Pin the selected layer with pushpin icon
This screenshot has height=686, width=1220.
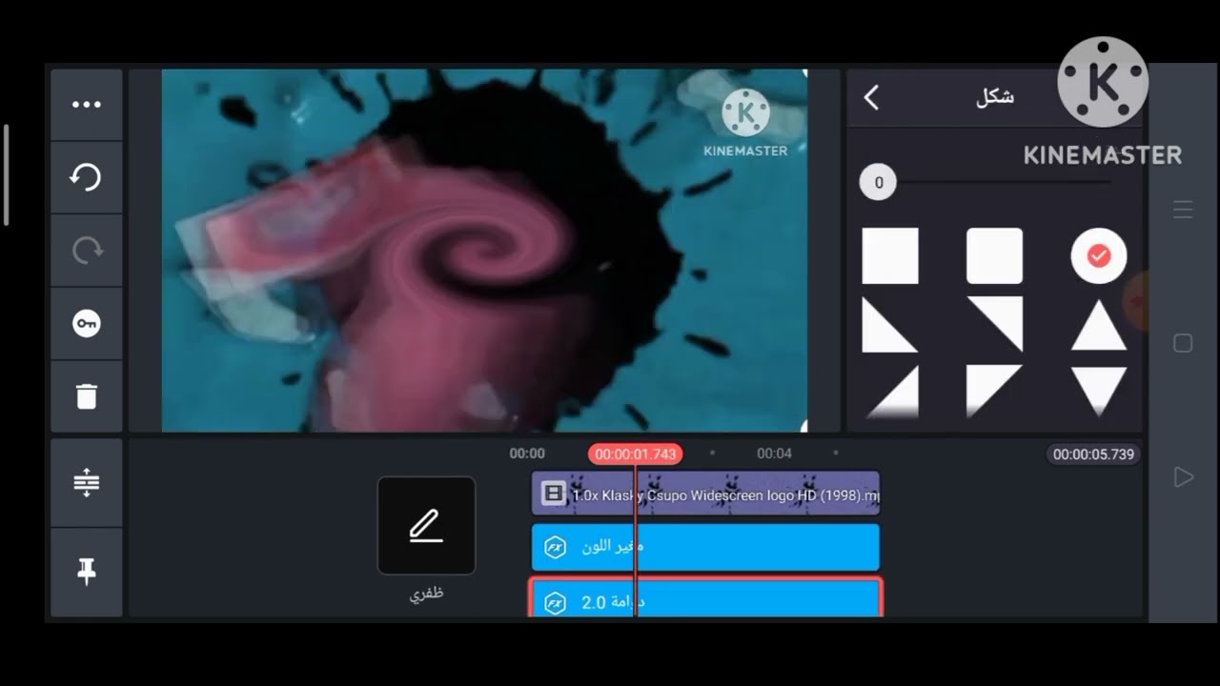coord(87,572)
